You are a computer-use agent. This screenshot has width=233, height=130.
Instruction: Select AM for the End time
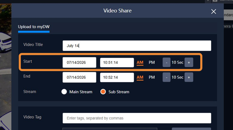coord(140,77)
